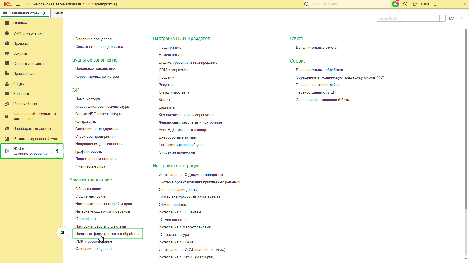This screenshot has height=263, width=469.
Task: Open Печатные формы, отчеты и обработки
Action: [108, 234]
